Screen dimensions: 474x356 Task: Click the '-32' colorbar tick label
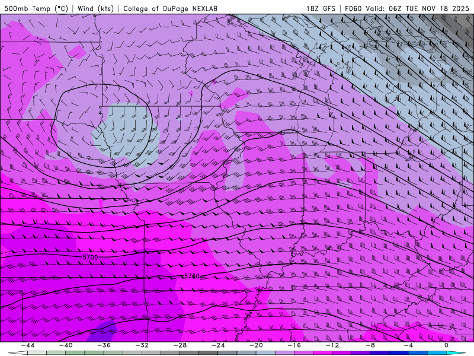pyautogui.click(x=142, y=345)
